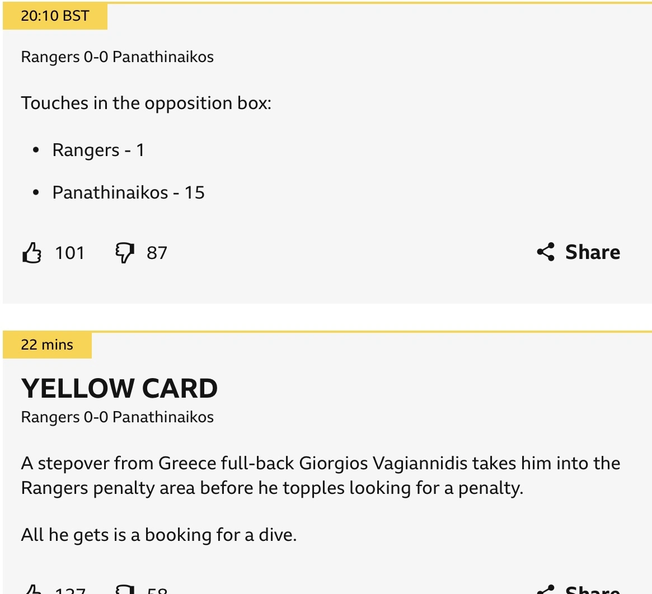
Task: Like the 20:10 BST touches post
Action: (x=32, y=253)
